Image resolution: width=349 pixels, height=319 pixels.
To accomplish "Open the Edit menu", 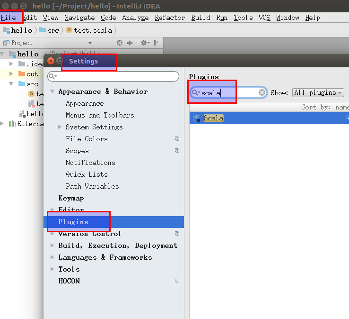I will [x=30, y=18].
